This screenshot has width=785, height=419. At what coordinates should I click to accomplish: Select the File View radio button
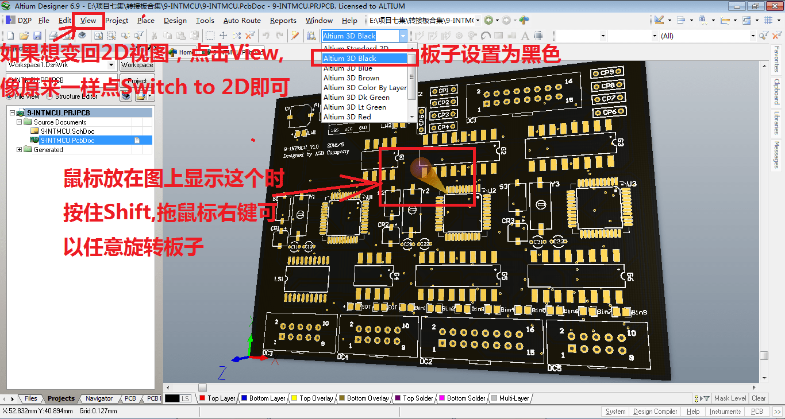pyautogui.click(x=9, y=95)
